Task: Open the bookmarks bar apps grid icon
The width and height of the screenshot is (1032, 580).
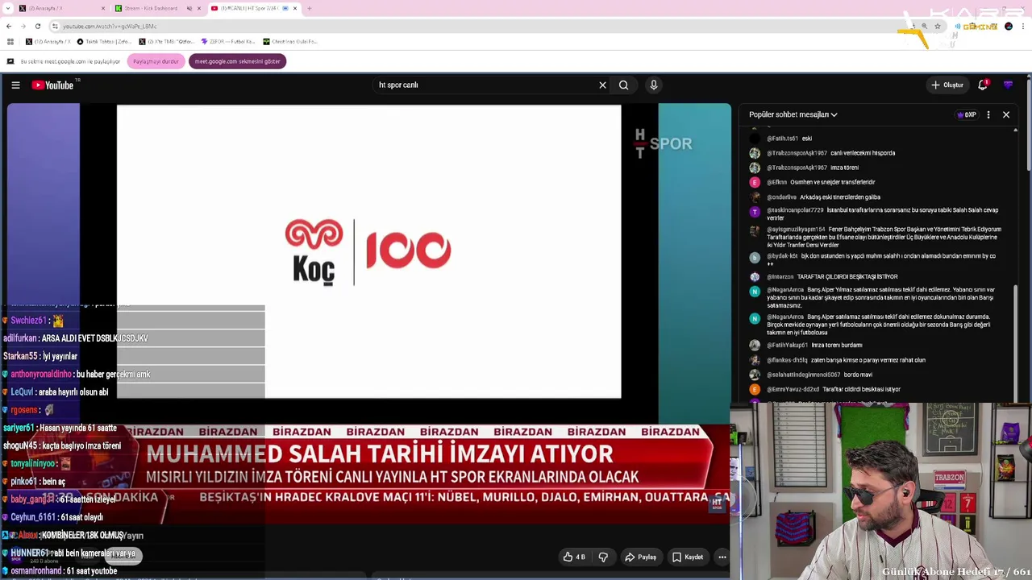Action: (10, 41)
